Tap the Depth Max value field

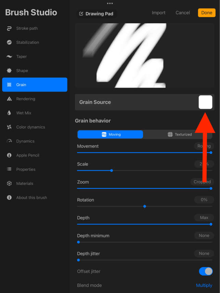[x=204, y=217]
